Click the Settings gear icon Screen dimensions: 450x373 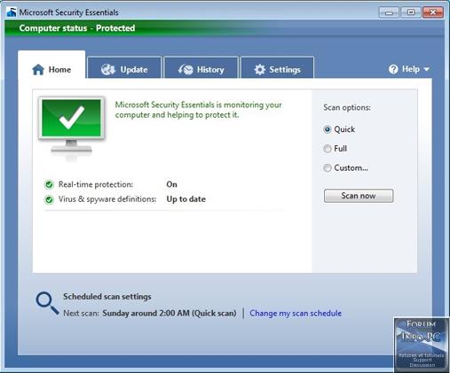(x=260, y=70)
